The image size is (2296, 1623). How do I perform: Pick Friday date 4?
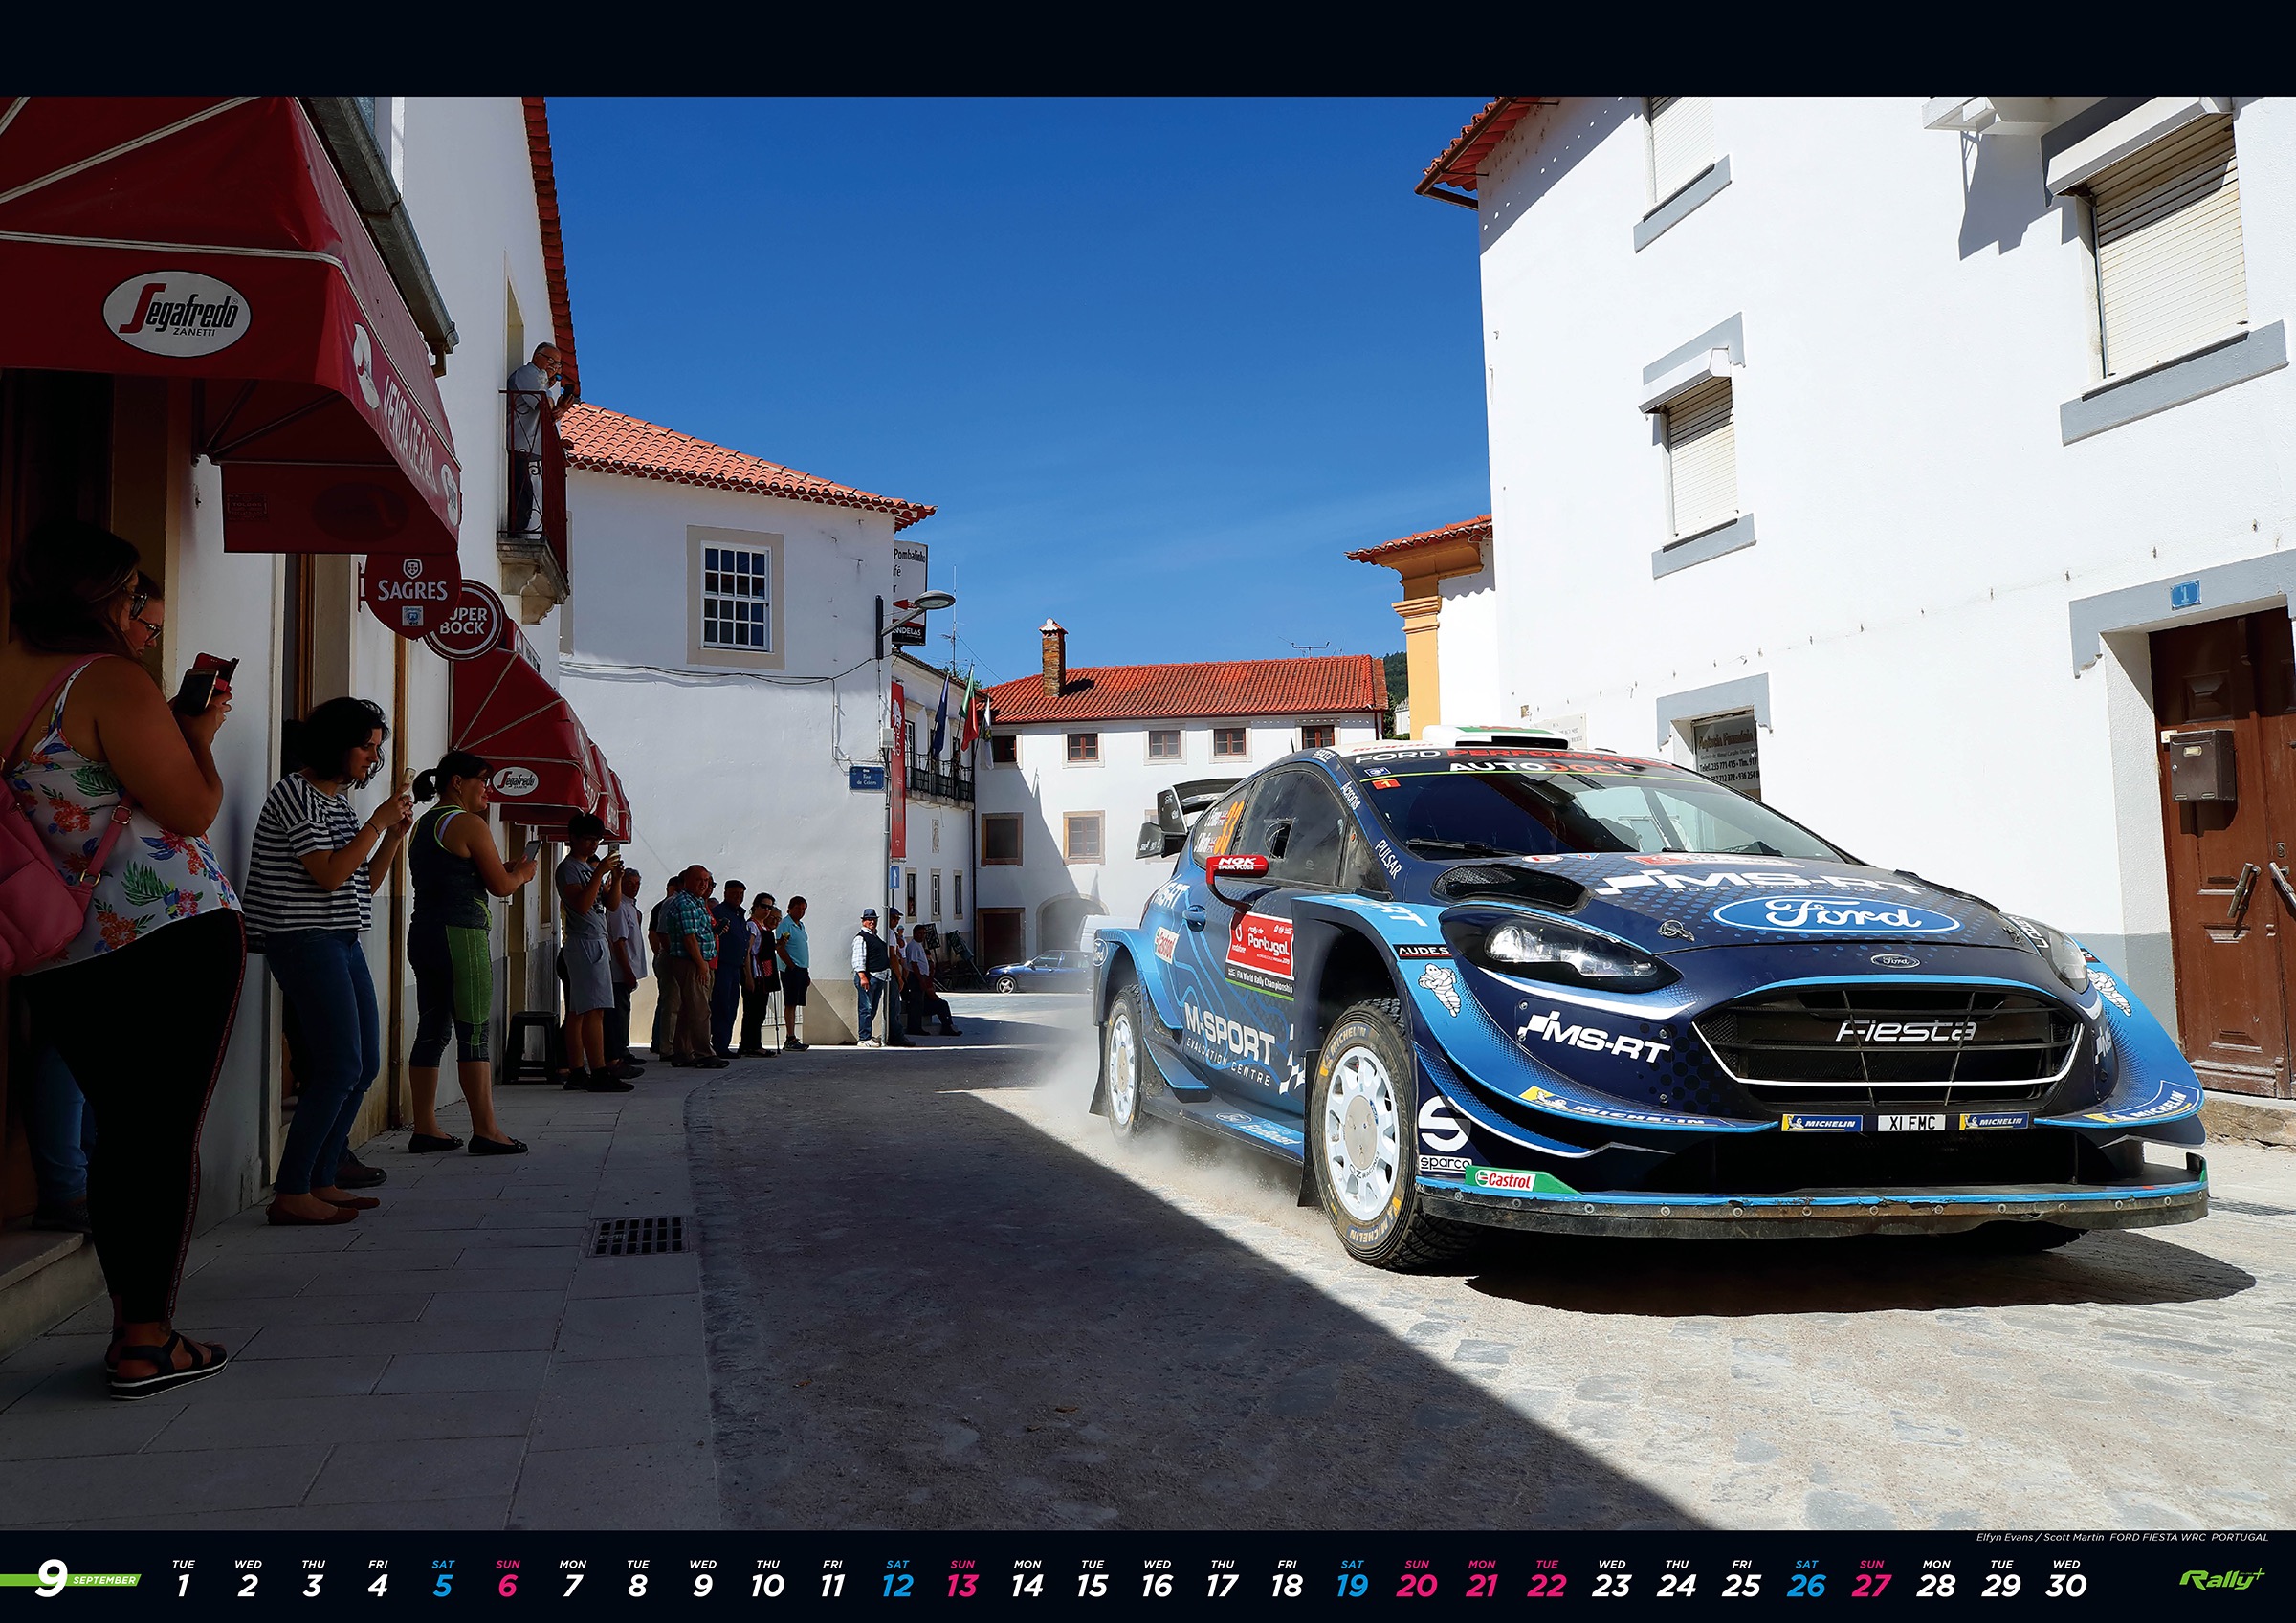[x=378, y=1585]
